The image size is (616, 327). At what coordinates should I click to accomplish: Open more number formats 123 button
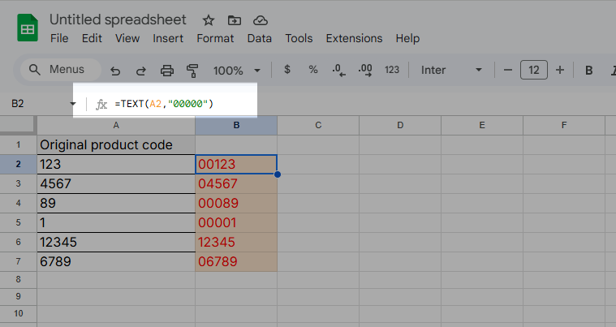point(392,71)
